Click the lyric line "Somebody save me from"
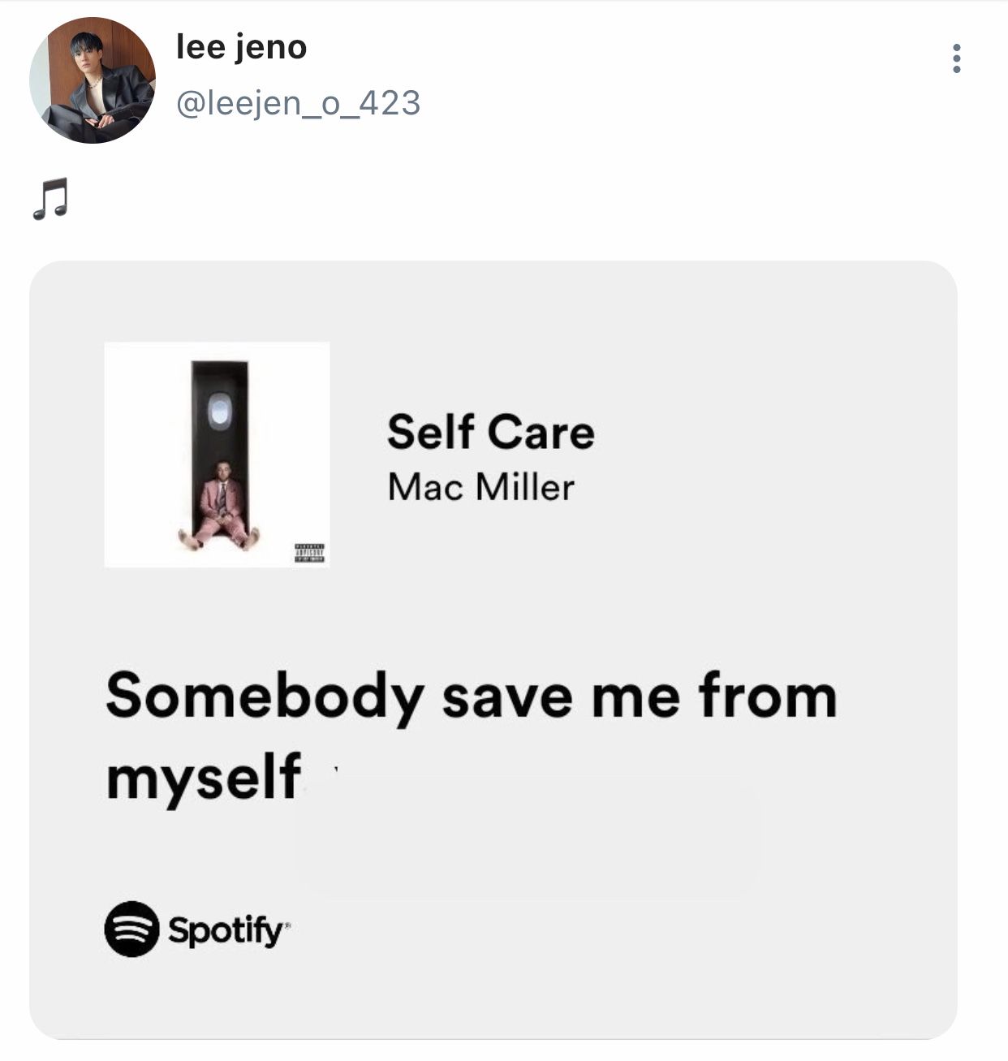The image size is (1008, 1061). point(471,697)
